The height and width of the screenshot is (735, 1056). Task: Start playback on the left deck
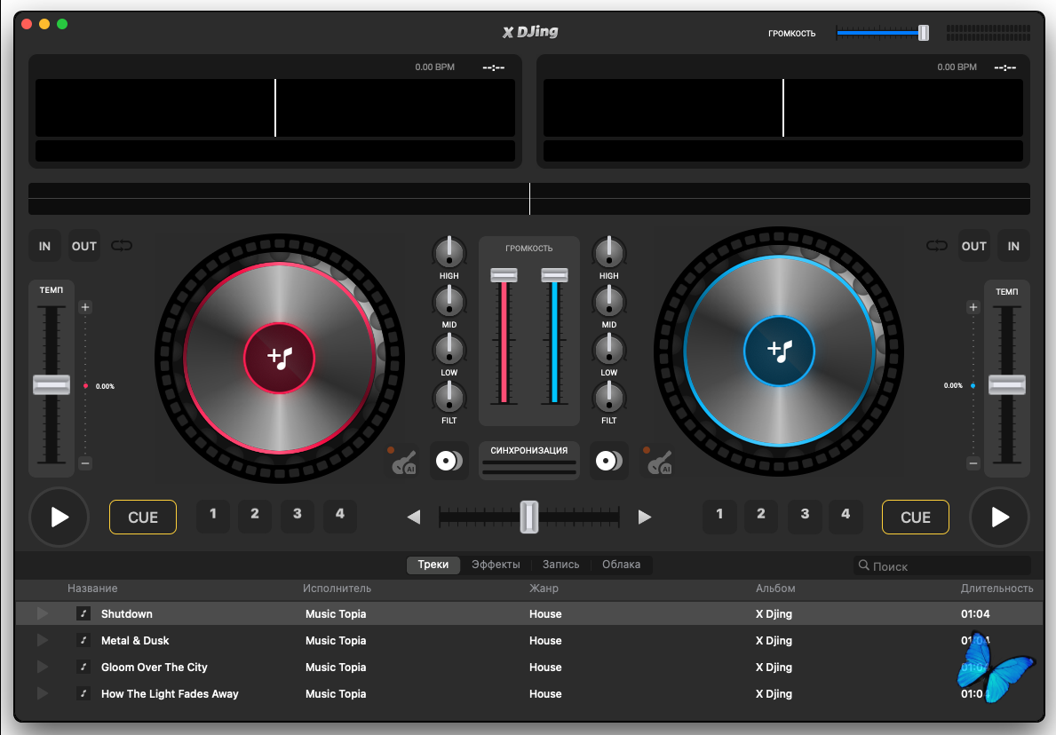coord(60,517)
